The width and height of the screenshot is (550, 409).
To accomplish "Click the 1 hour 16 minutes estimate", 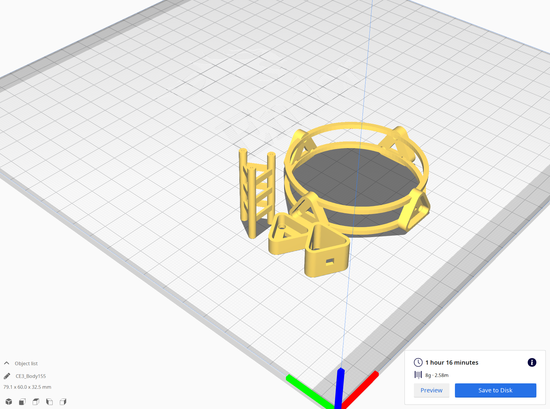I will 452,363.
